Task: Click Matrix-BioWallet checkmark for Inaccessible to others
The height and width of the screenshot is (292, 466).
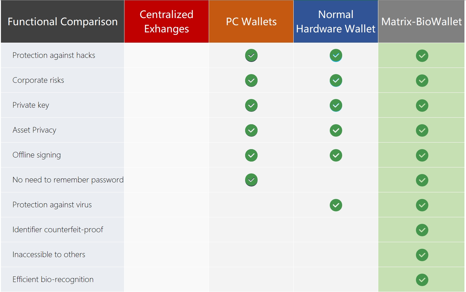Action: (422, 255)
